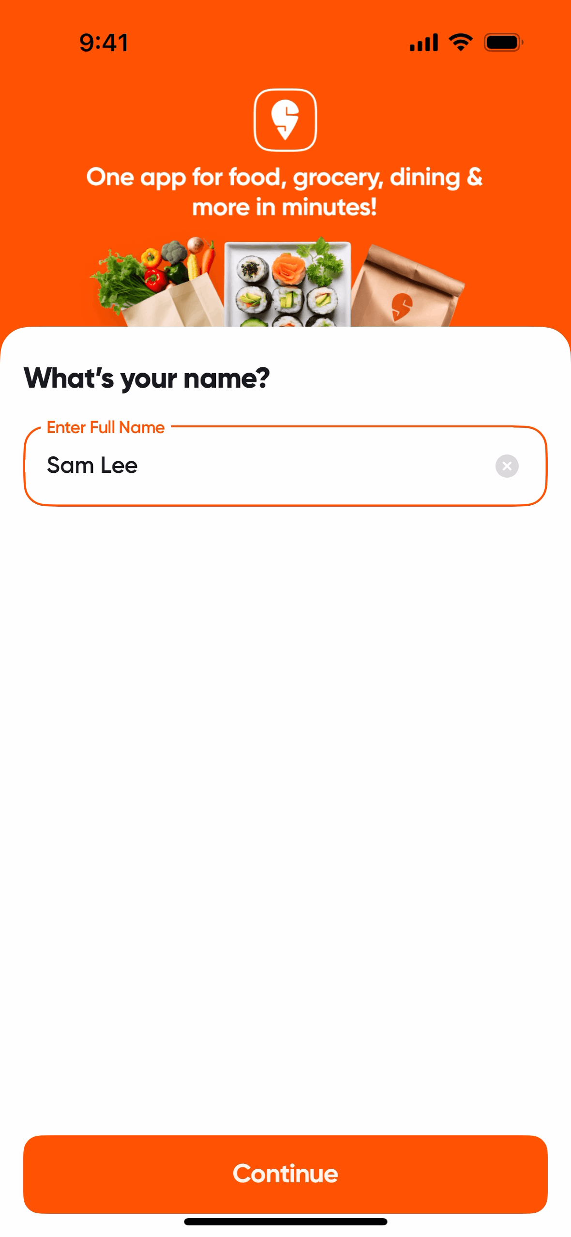
Task: Tap the battery status icon
Action: 503,43
